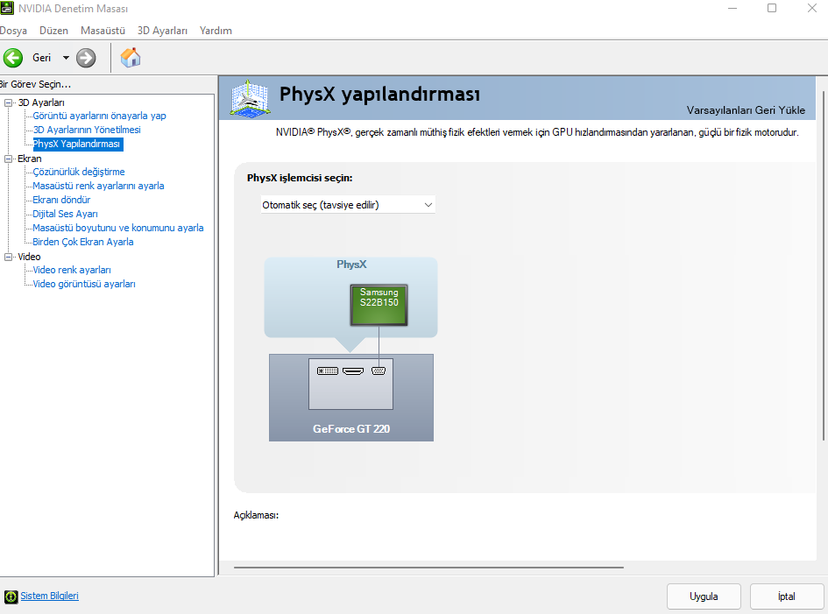Open the Back history dropdown arrow

coord(66,58)
